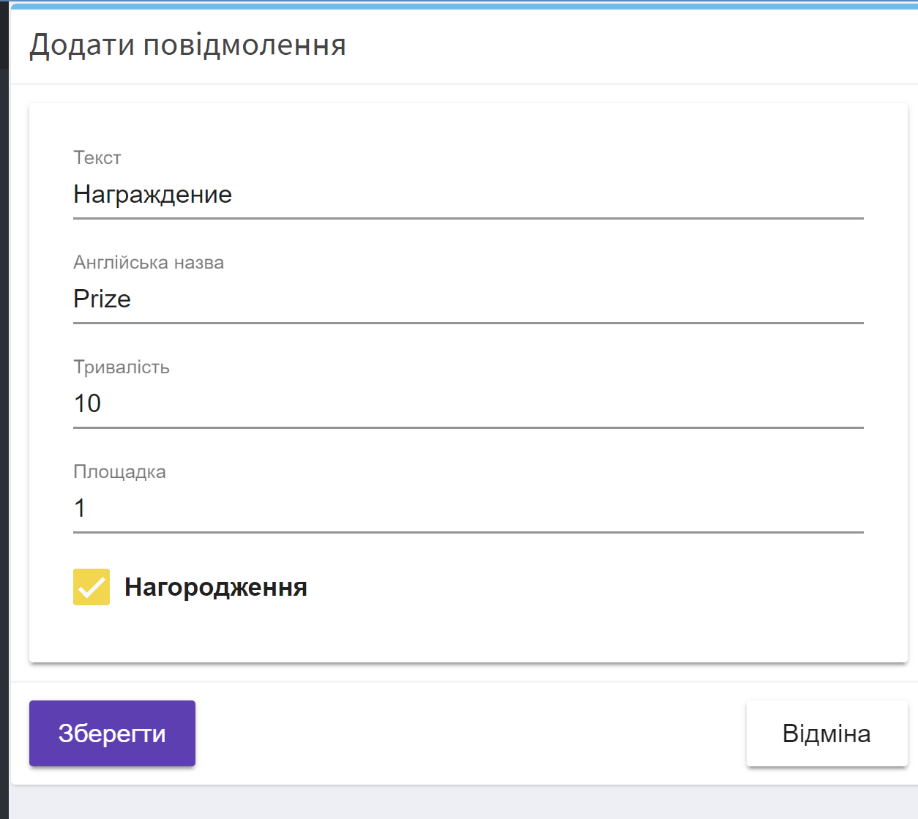The height and width of the screenshot is (819, 918).
Task: Click the dialog title Додати повідмолення
Action: pos(187,45)
